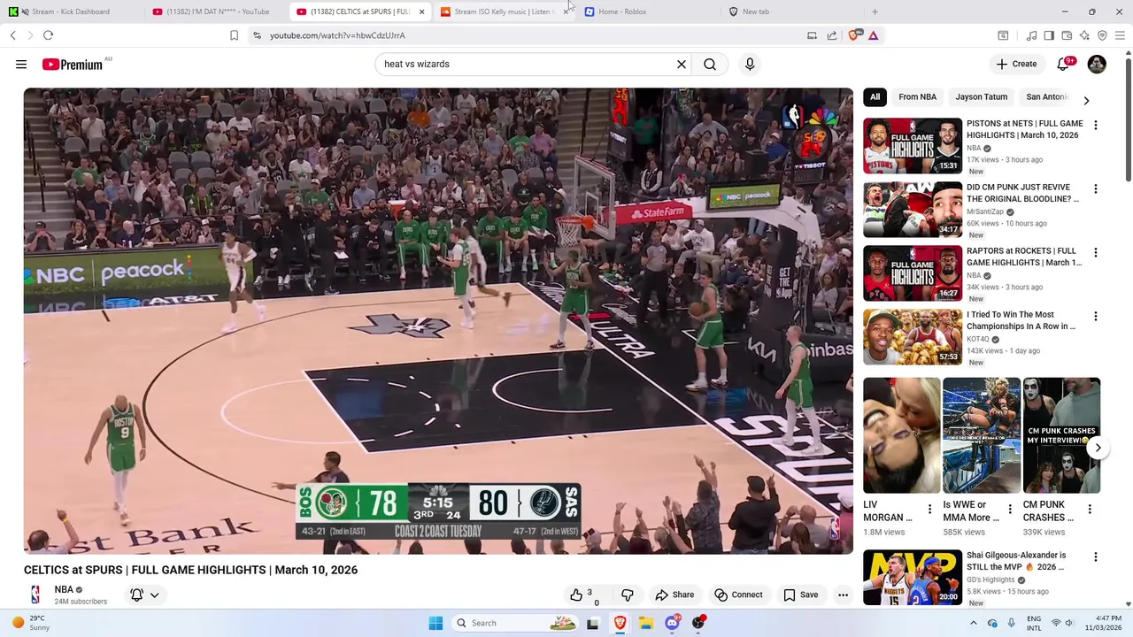The height and width of the screenshot is (637, 1133).
Task: Open the LIV MORGAN short thumbnail
Action: point(902,435)
